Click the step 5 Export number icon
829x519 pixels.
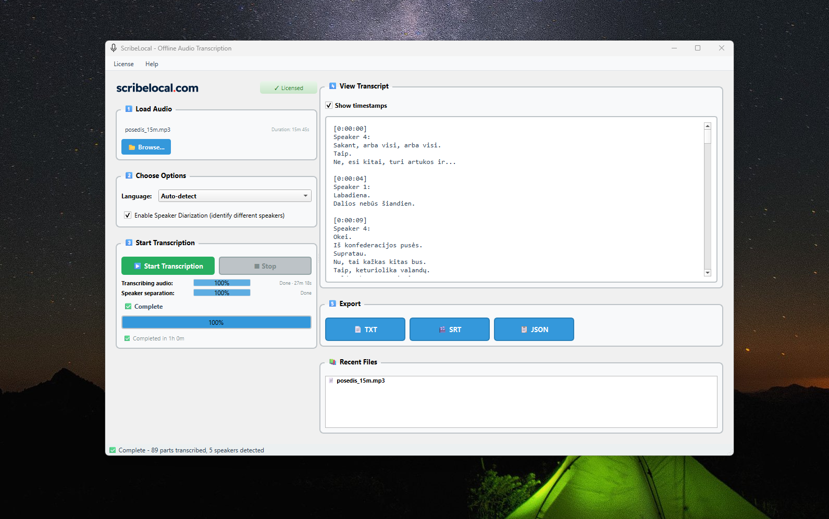(332, 303)
